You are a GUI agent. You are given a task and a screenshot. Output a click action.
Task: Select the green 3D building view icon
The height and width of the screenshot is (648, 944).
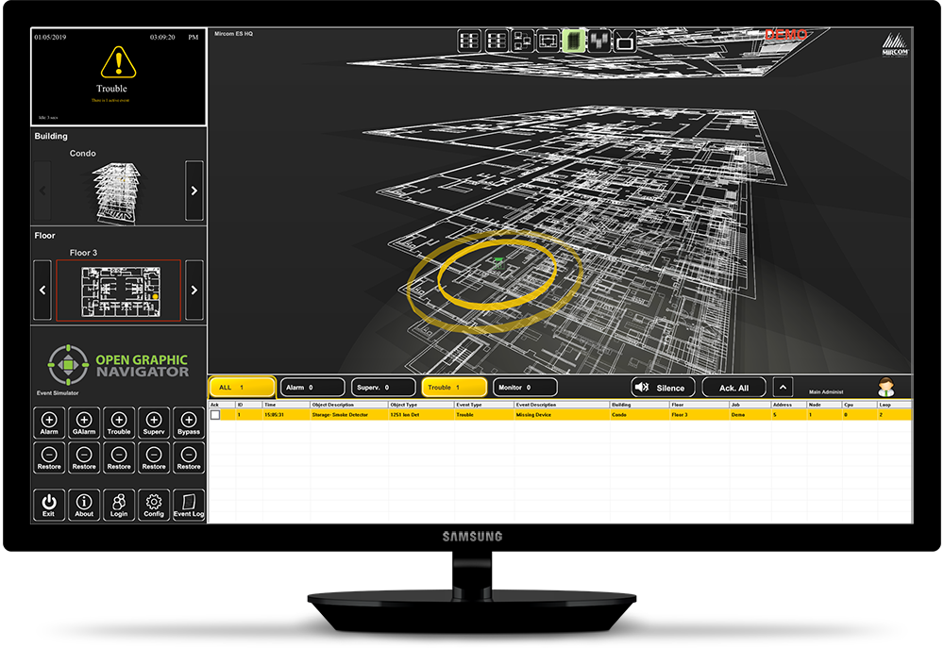coord(573,41)
